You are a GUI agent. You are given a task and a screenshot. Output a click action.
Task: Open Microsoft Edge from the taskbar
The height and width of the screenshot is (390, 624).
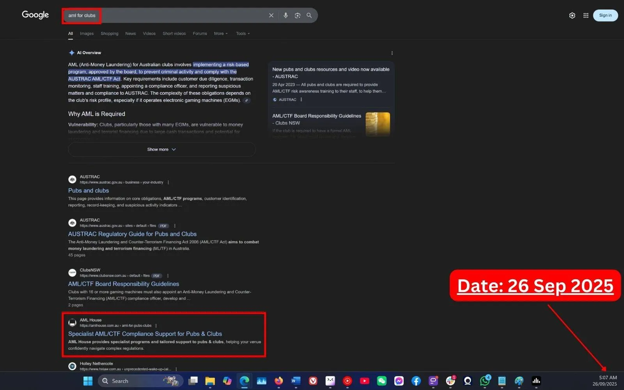(244, 381)
